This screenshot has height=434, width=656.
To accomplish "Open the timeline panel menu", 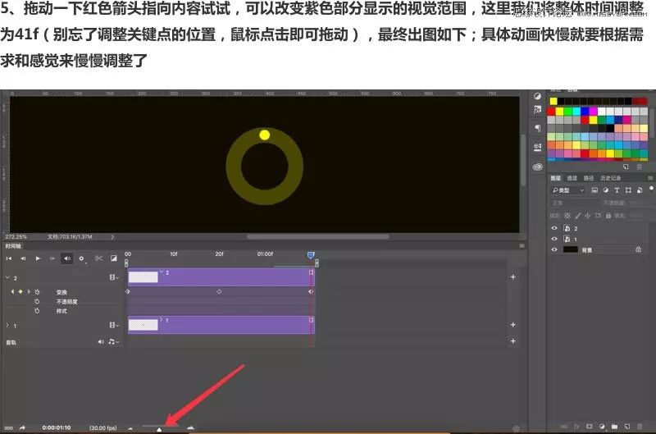I will coord(522,246).
